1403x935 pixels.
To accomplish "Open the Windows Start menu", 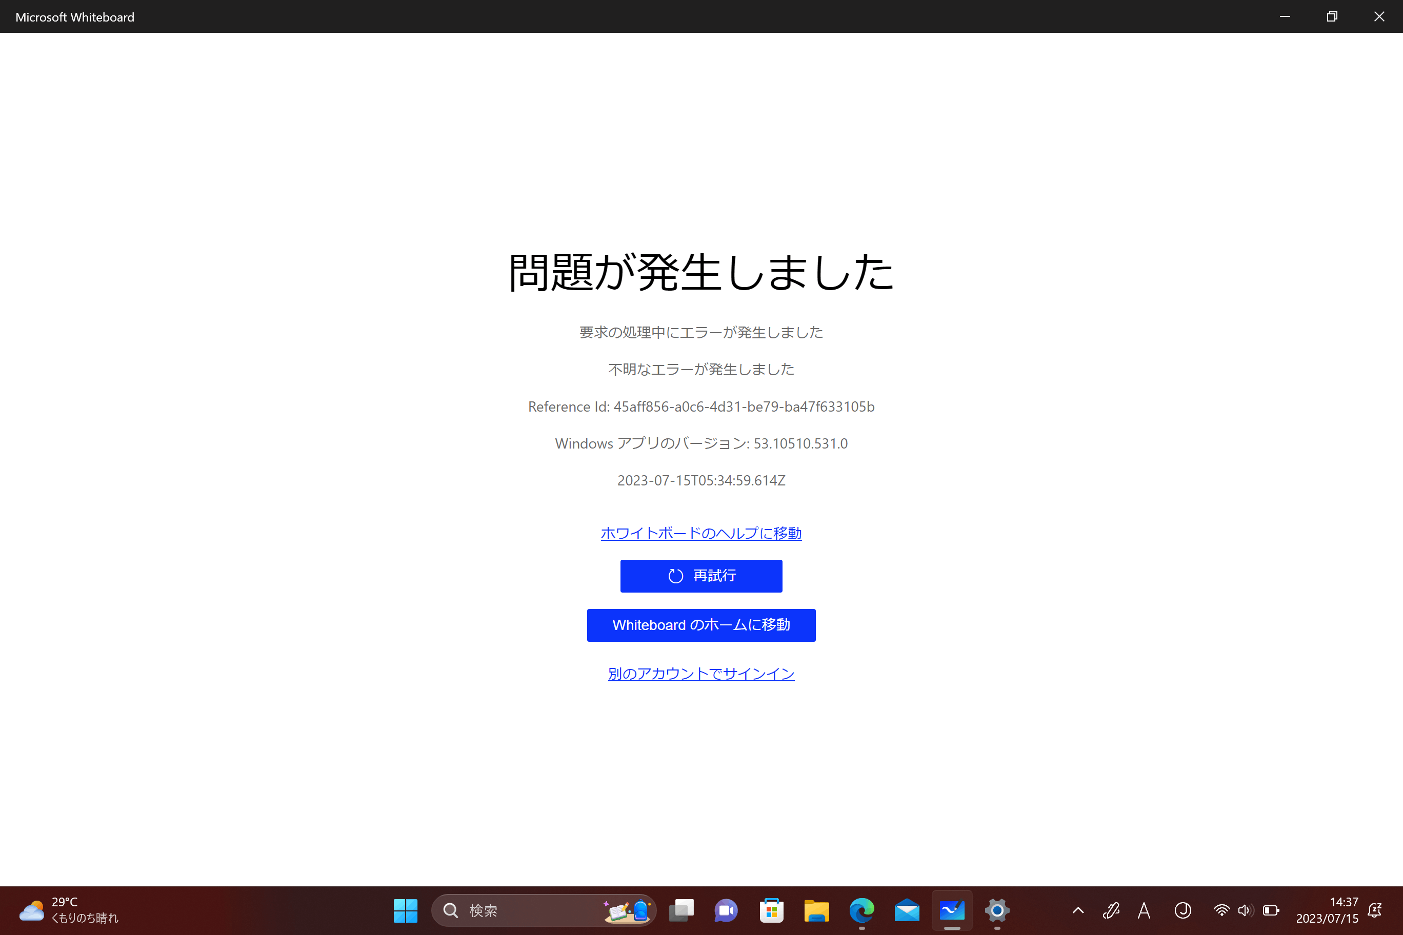I will coord(406,910).
